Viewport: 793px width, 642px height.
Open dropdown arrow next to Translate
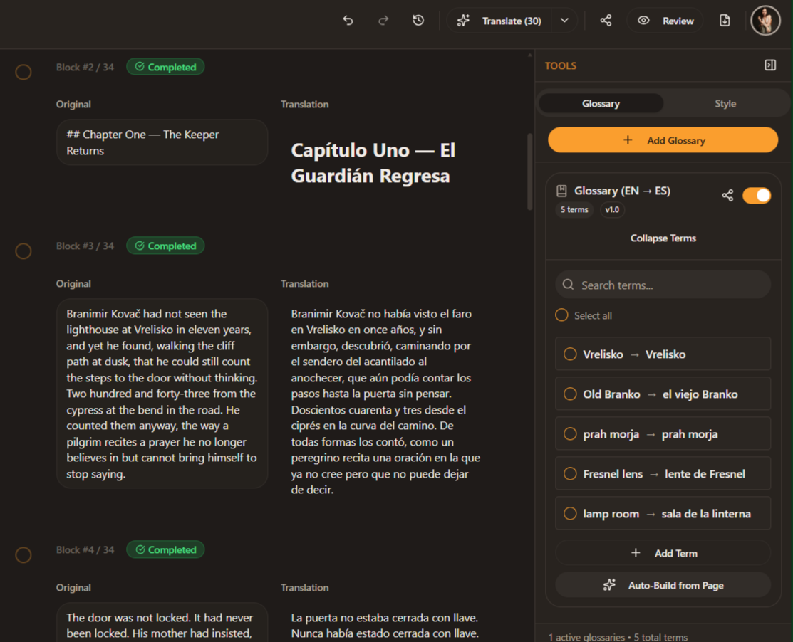click(x=564, y=21)
